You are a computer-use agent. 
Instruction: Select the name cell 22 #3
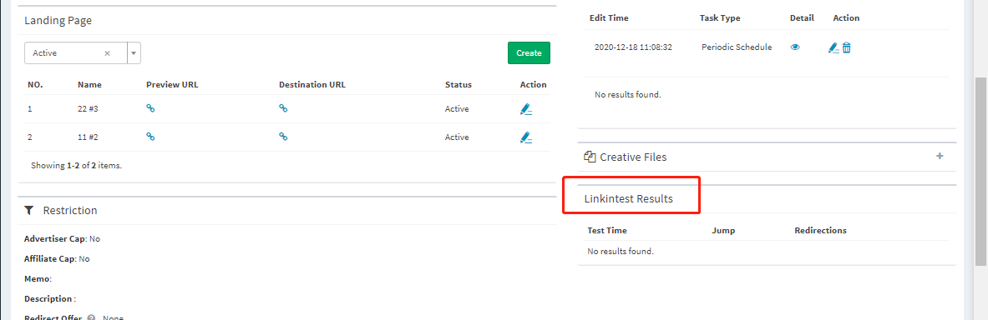pos(88,109)
